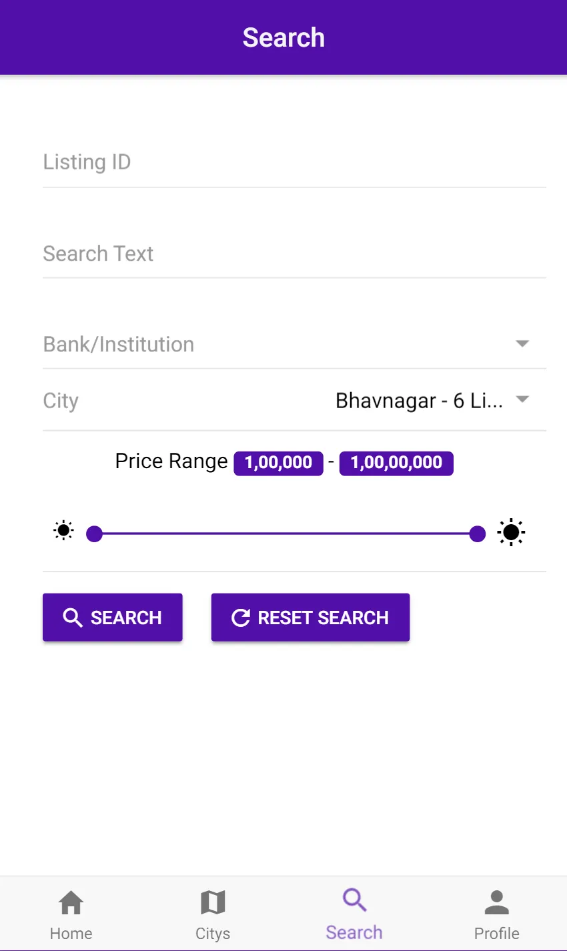Tap the Profile person icon
The height and width of the screenshot is (951, 567).
click(496, 903)
